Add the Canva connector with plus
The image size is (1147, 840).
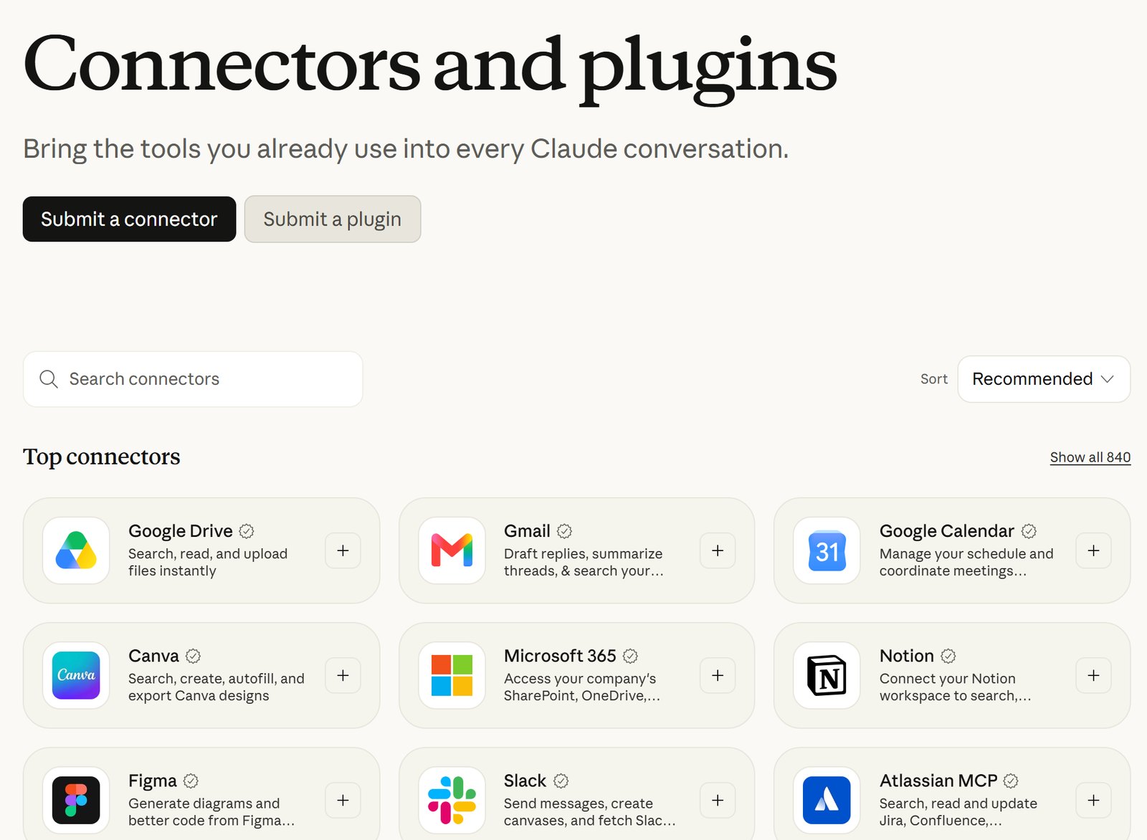[343, 675]
